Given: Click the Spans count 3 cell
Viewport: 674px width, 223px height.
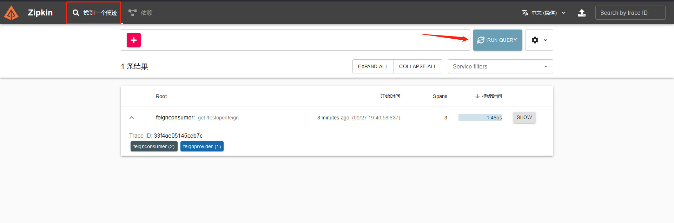Looking at the screenshot, I should (x=446, y=118).
